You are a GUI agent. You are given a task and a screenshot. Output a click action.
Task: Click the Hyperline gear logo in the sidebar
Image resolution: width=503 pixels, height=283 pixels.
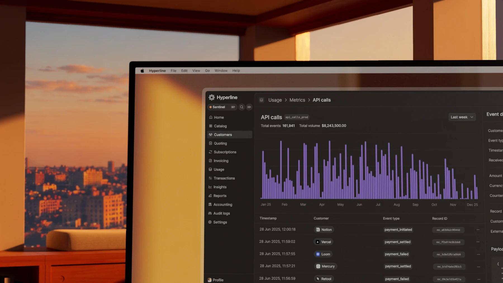212,97
